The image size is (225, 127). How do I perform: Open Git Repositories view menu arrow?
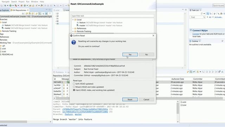click(50, 13)
